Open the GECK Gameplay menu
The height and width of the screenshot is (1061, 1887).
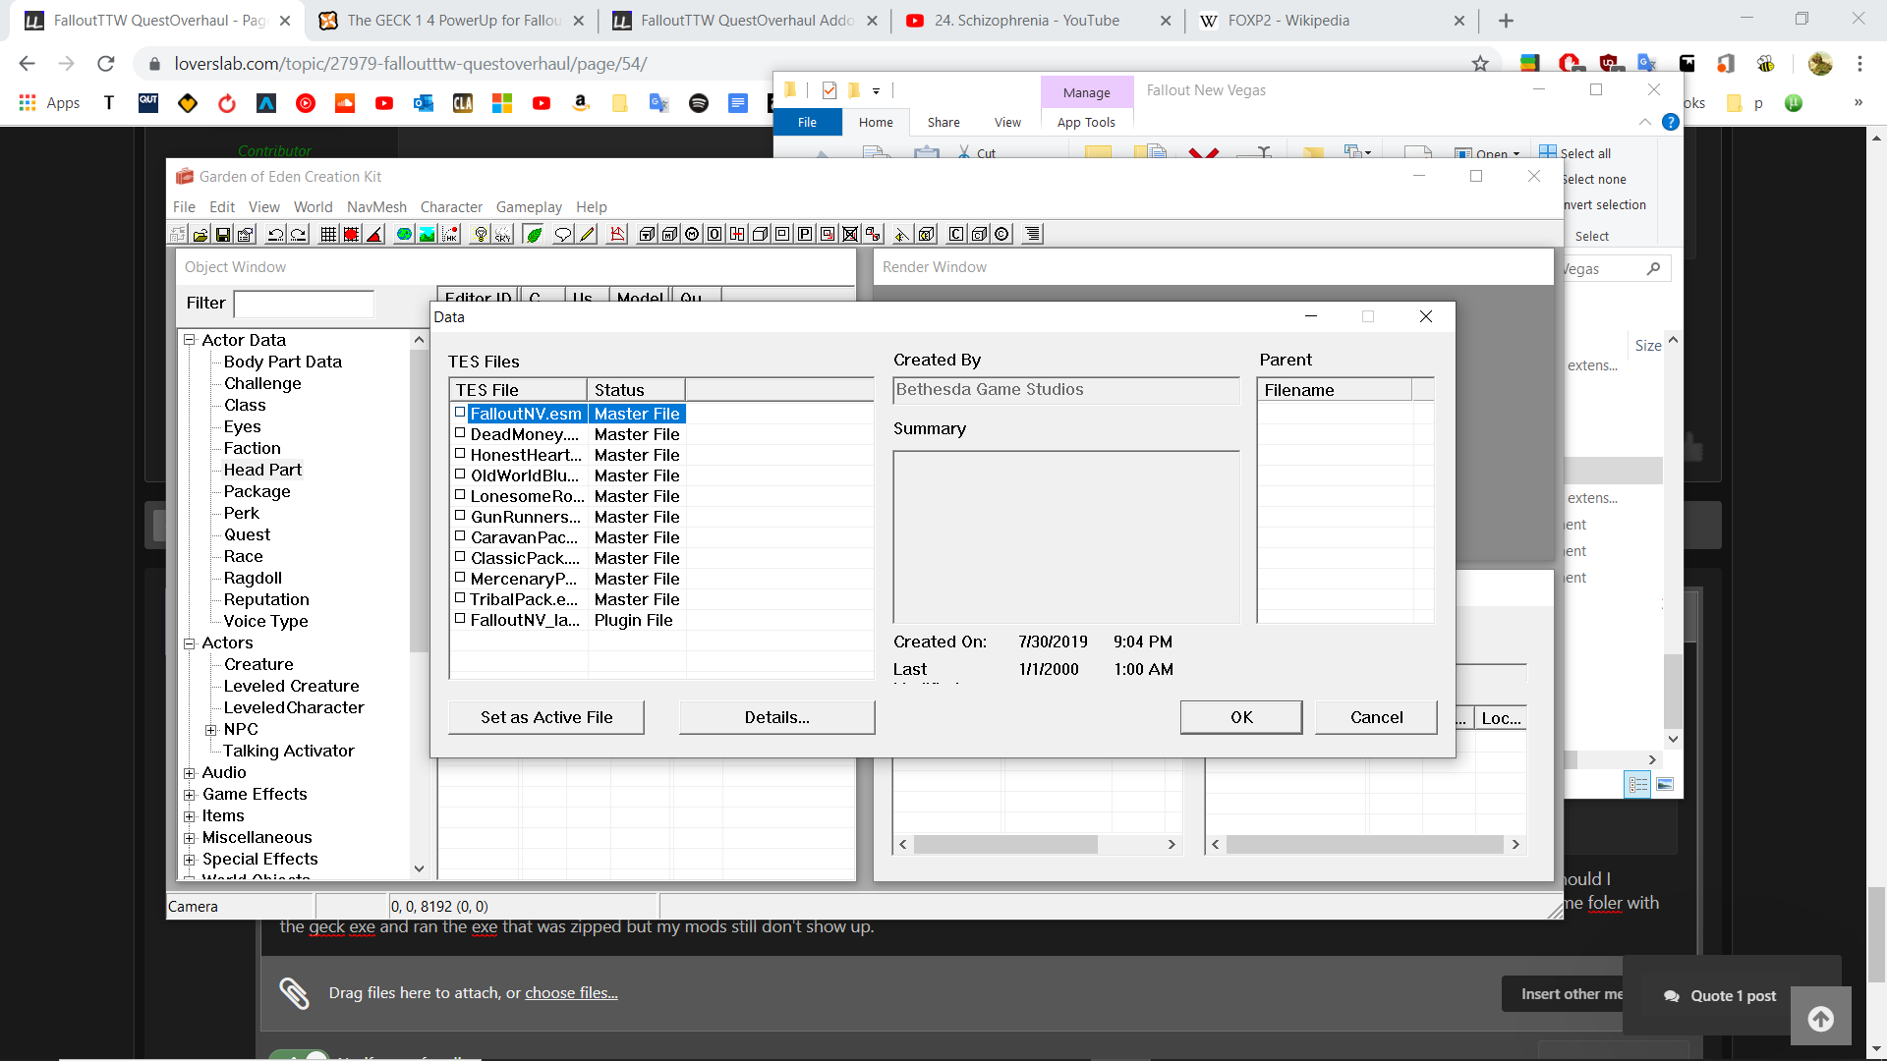point(529,207)
